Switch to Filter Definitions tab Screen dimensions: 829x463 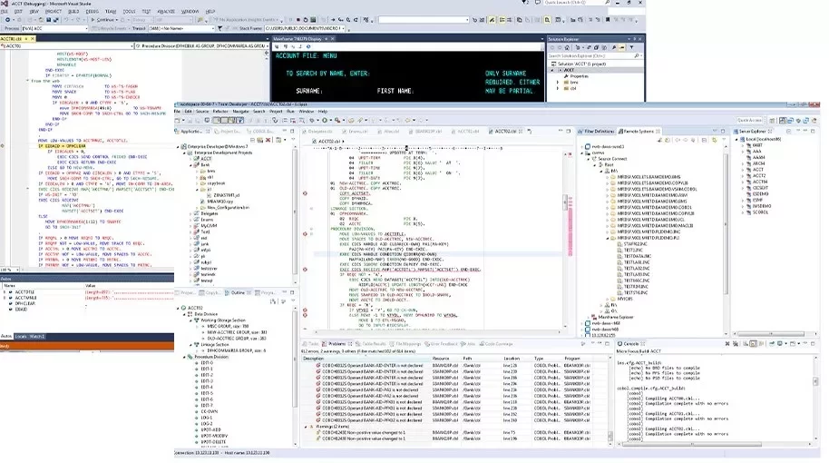[597, 132]
